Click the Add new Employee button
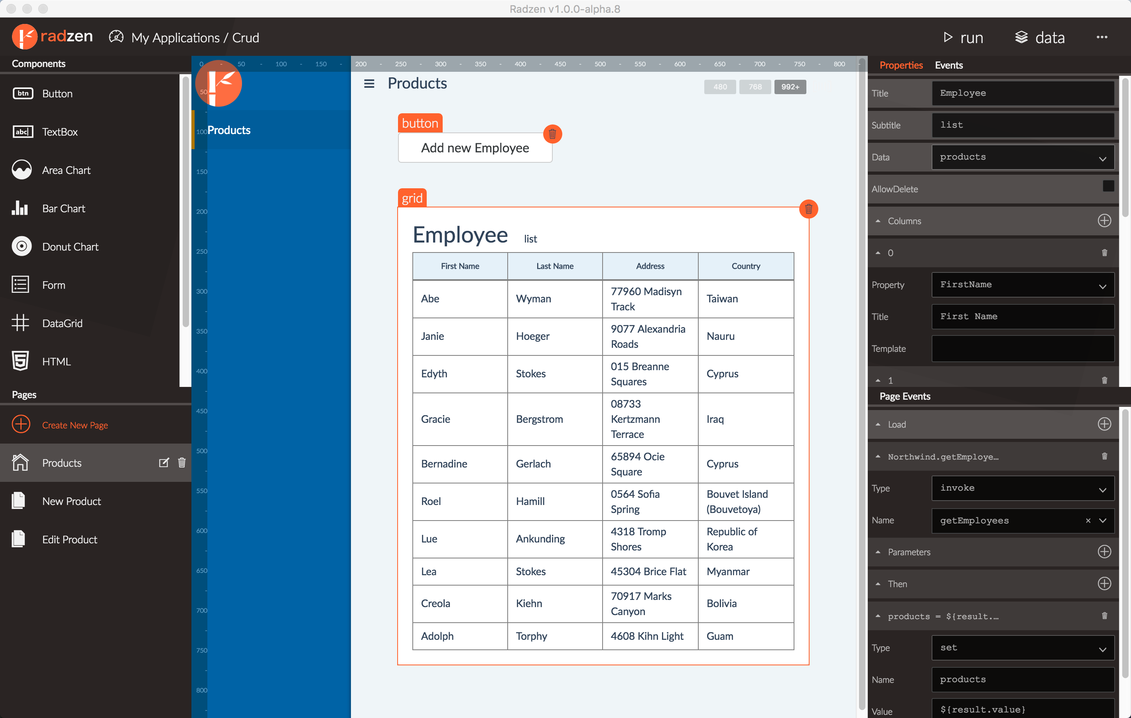 click(475, 148)
